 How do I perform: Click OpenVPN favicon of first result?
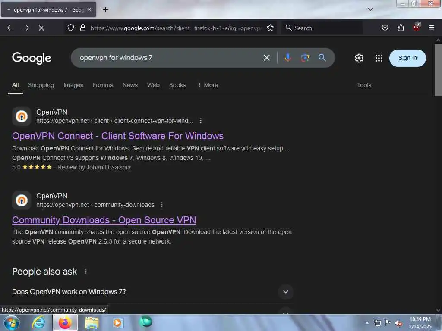[x=22, y=116]
